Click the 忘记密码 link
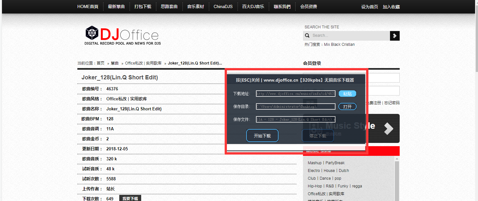Viewport: 478px width, 201px height. coord(392,103)
